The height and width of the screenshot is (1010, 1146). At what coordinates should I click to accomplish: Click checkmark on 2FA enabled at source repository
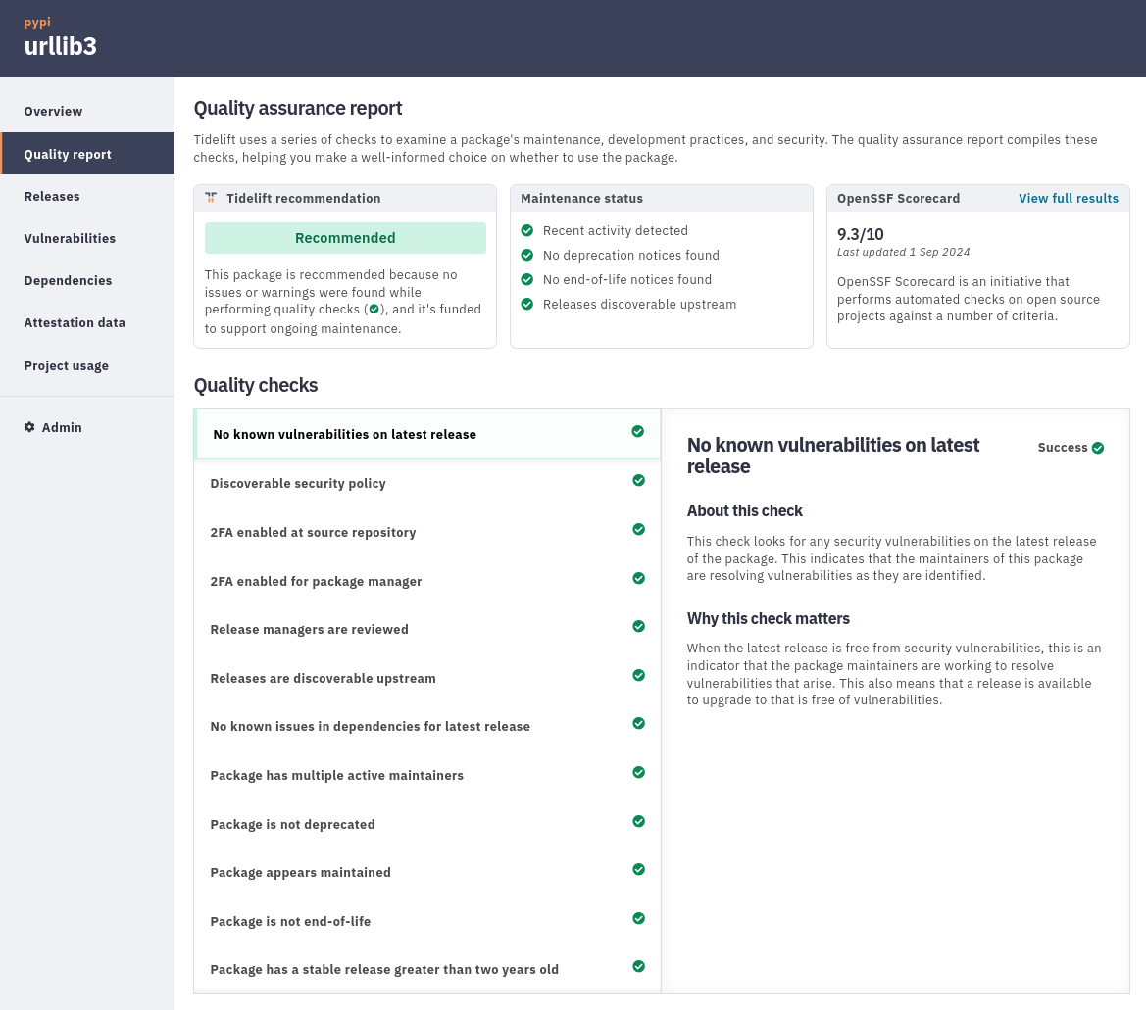tap(638, 528)
